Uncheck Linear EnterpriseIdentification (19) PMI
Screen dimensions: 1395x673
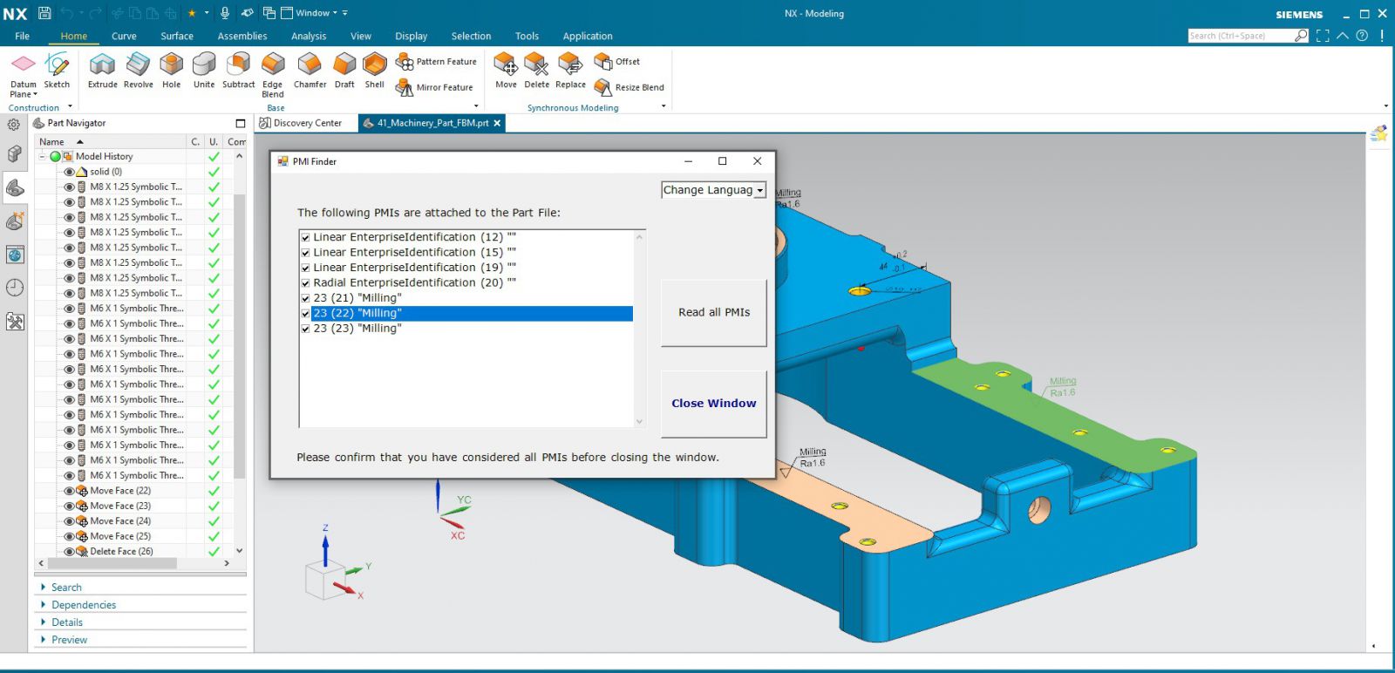pos(305,268)
